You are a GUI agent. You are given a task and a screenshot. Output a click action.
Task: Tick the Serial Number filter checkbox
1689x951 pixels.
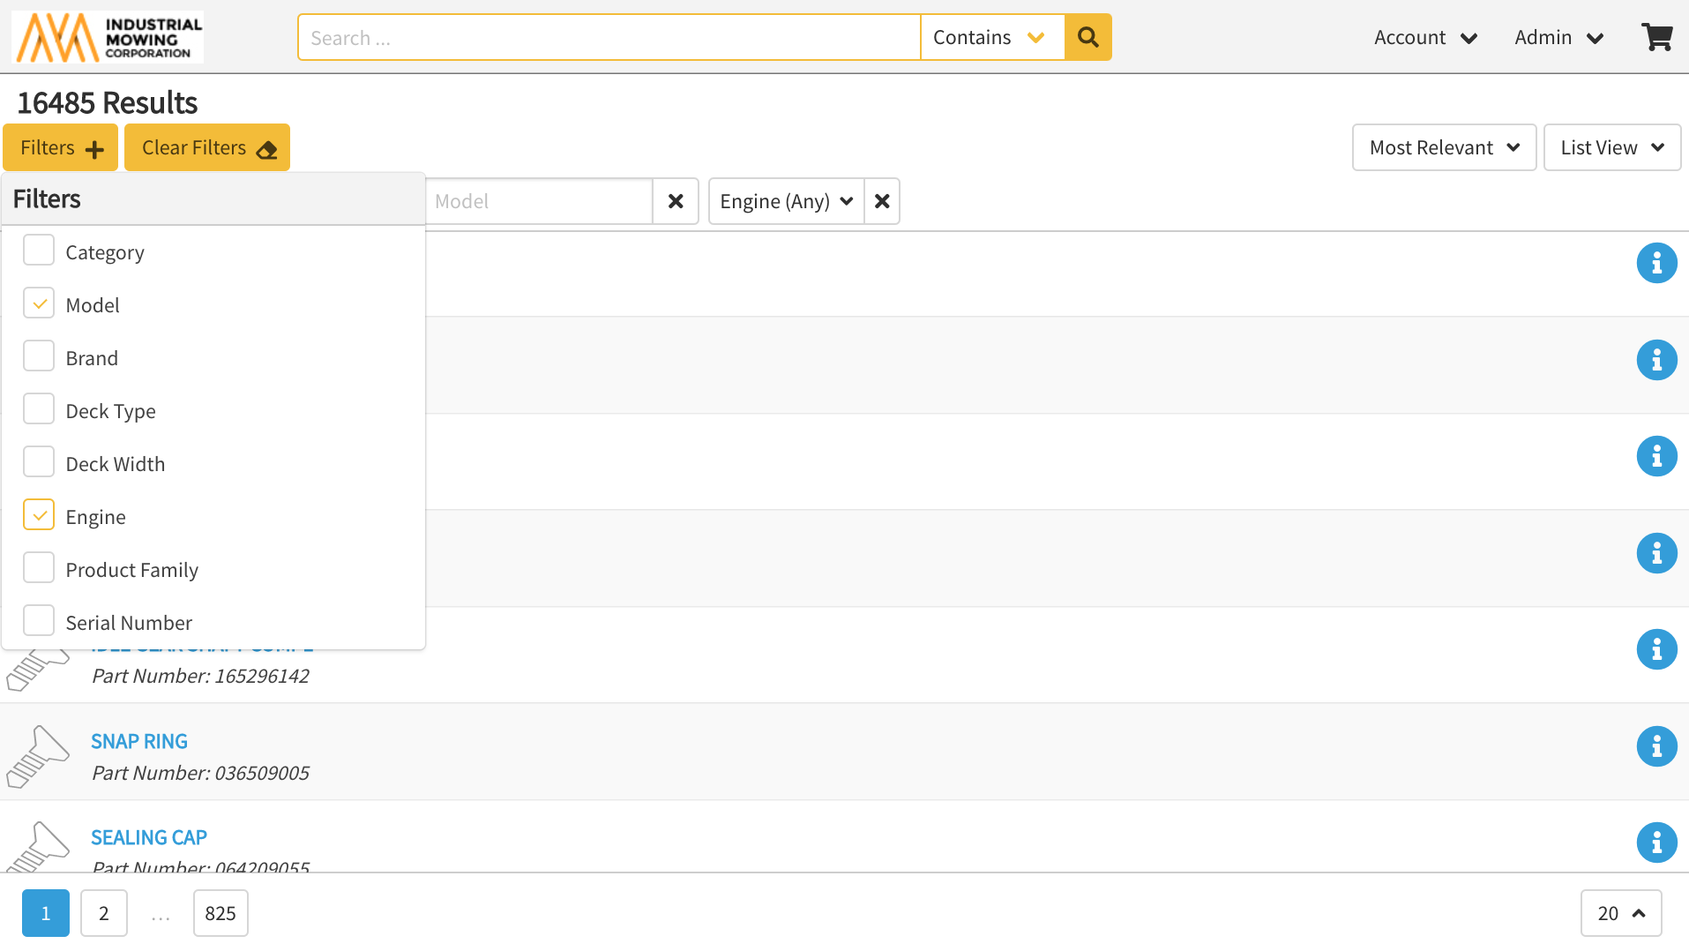[39, 621]
